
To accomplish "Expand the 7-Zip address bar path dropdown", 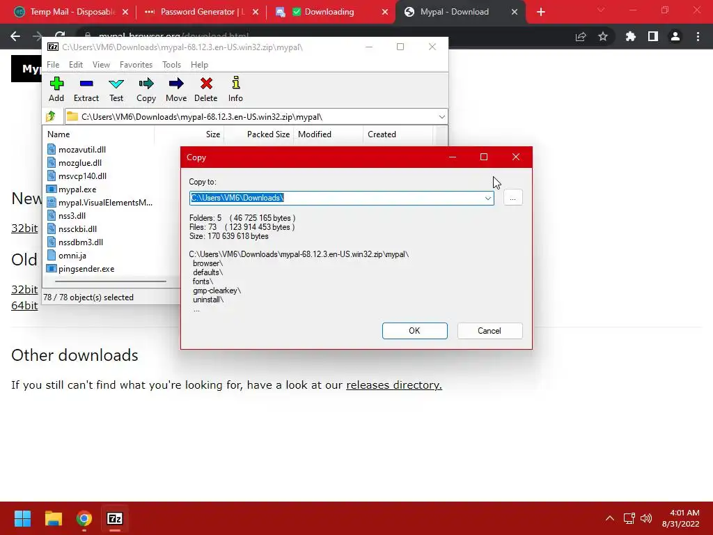I will 441,117.
